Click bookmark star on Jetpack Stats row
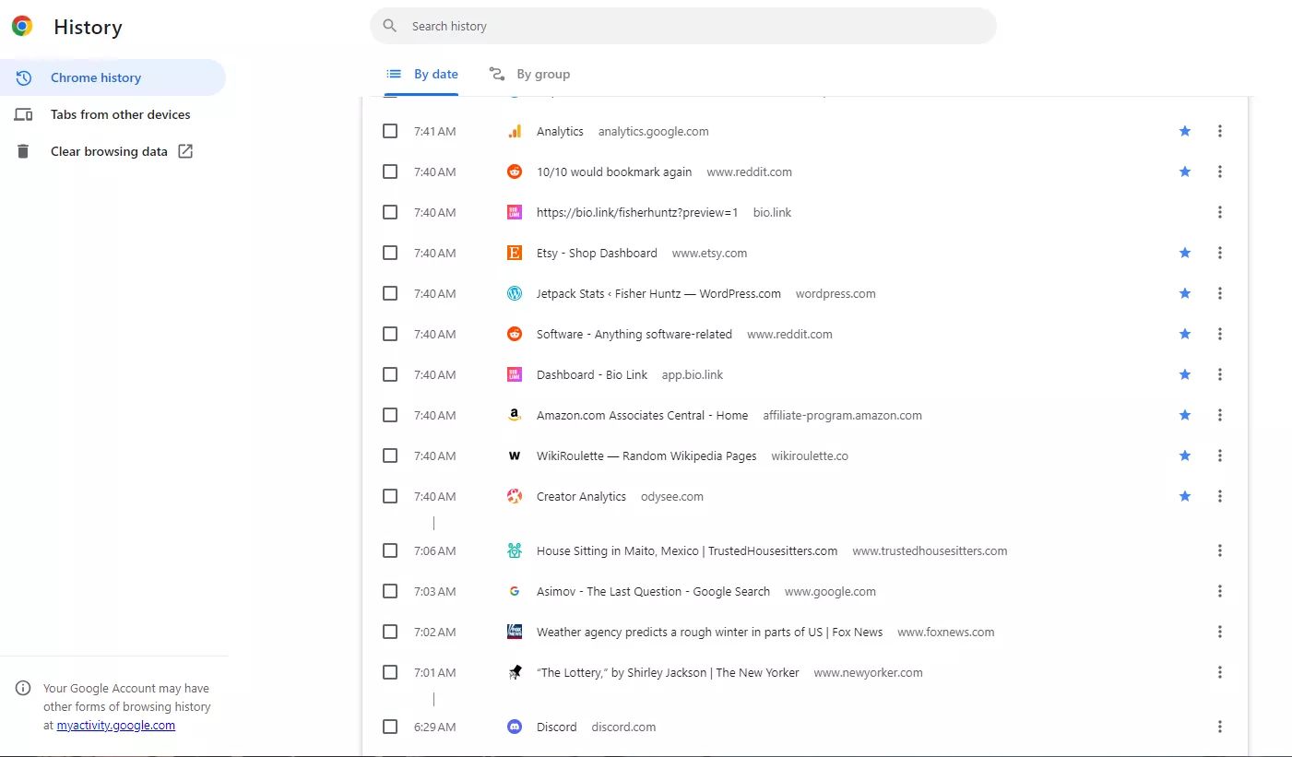The image size is (1292, 757). tap(1185, 293)
